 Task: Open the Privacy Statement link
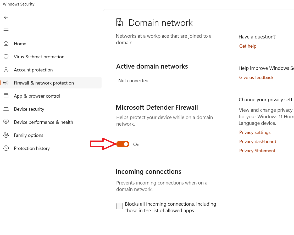tap(257, 151)
